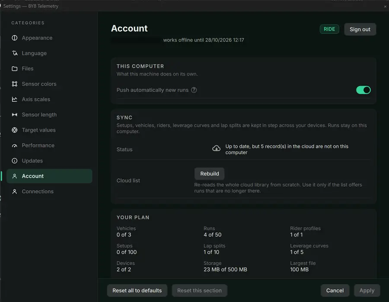Open the Connections category
389x302 pixels.
[49, 192]
